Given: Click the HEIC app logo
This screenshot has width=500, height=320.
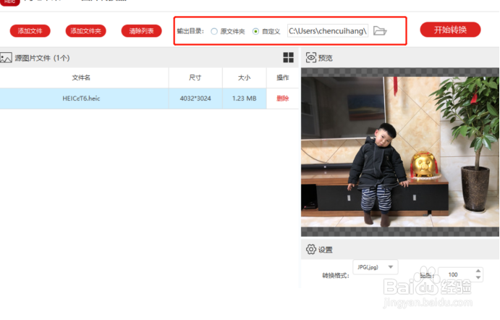Looking at the screenshot, I should click(10, 3).
